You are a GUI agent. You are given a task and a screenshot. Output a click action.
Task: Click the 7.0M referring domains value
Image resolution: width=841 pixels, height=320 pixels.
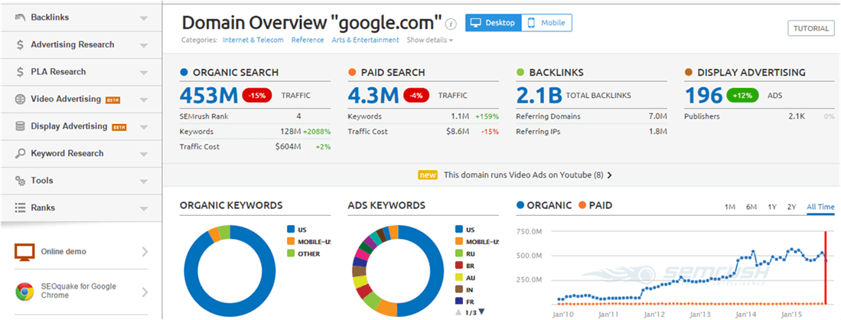click(657, 116)
